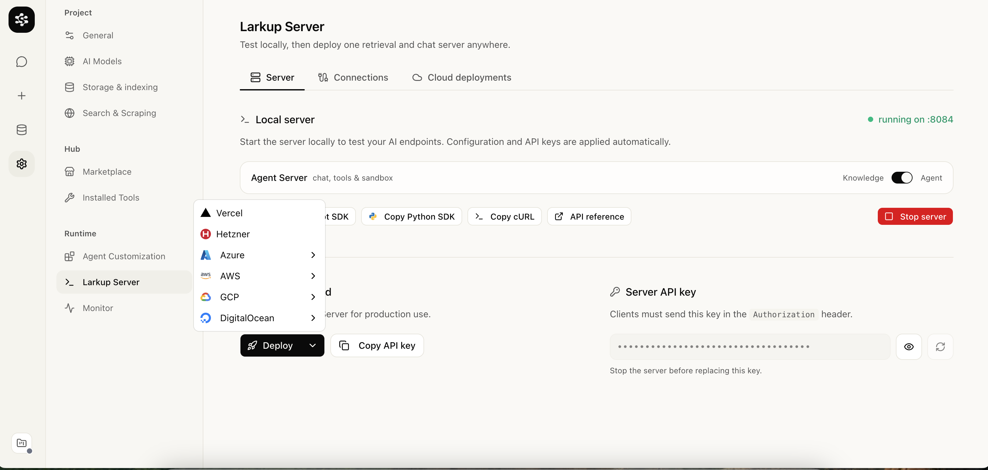
Task: Click the AI Models chip icon
Action: tap(70, 61)
